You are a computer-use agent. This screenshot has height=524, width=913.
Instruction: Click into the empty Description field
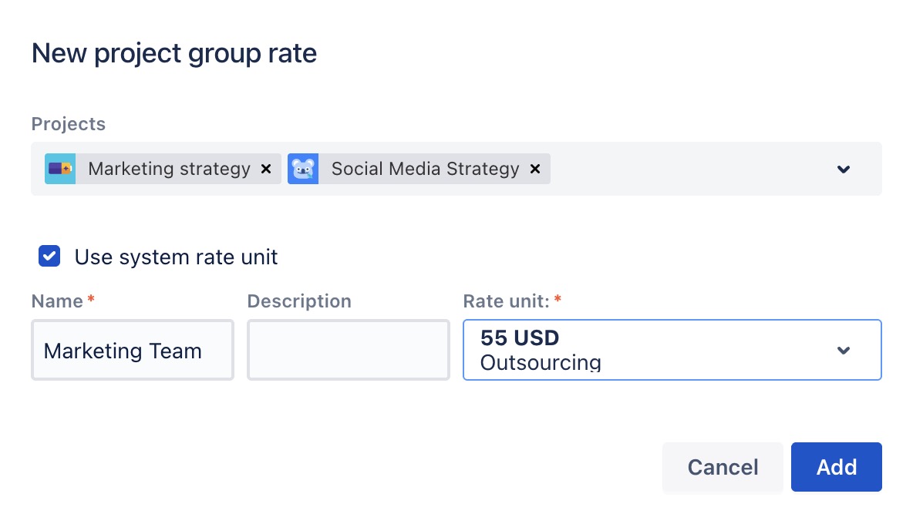tap(348, 351)
